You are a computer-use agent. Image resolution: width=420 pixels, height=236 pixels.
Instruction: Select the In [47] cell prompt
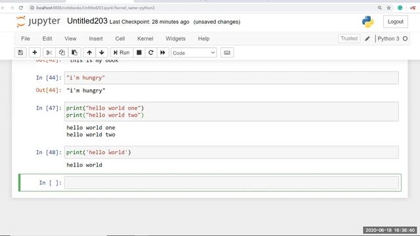[x=49, y=108]
